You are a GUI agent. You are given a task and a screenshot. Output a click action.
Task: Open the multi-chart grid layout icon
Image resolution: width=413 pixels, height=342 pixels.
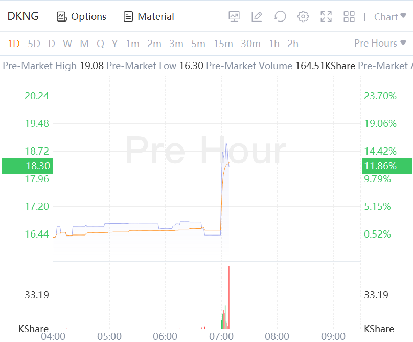point(349,17)
